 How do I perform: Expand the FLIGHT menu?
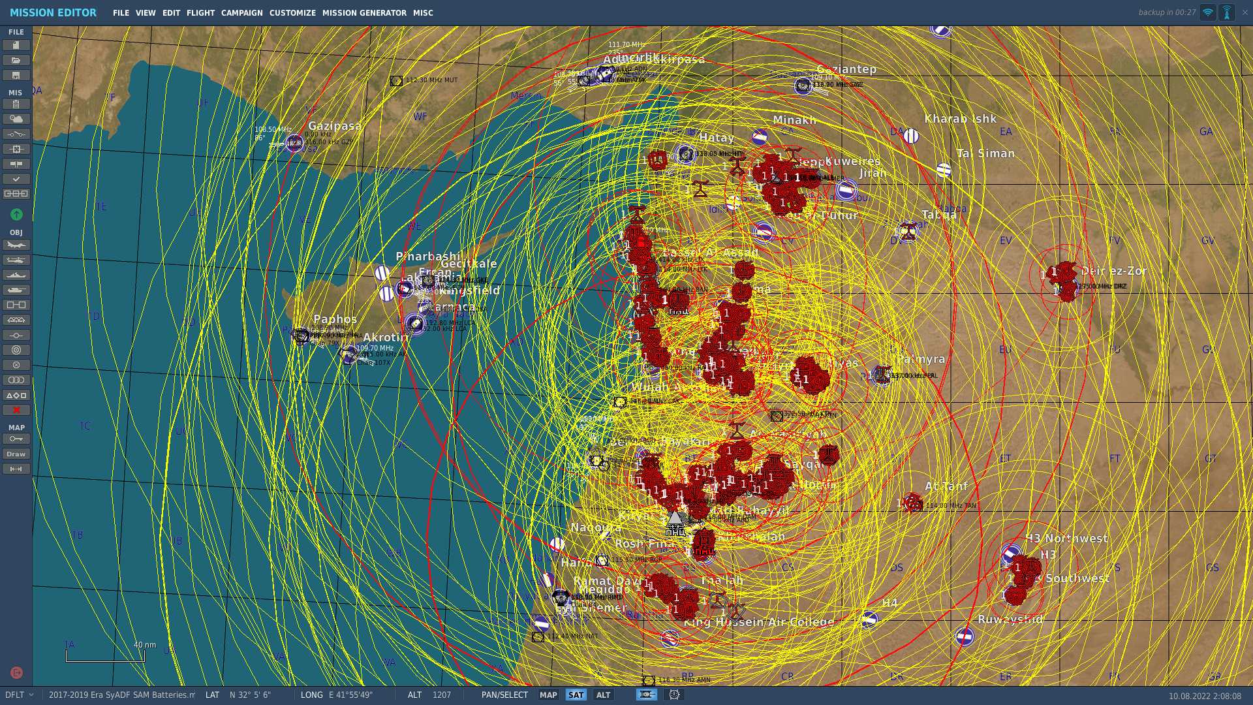(200, 12)
